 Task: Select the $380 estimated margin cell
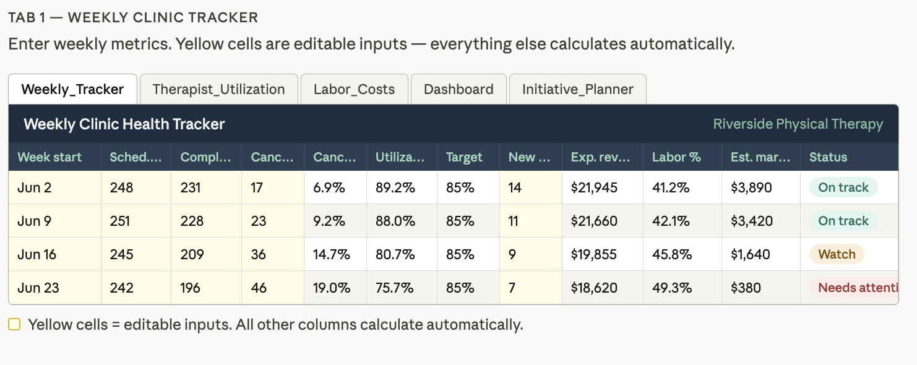(x=761, y=288)
